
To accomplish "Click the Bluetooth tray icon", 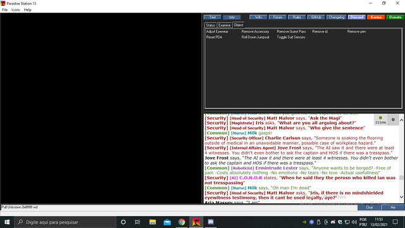I will (x=311, y=222).
